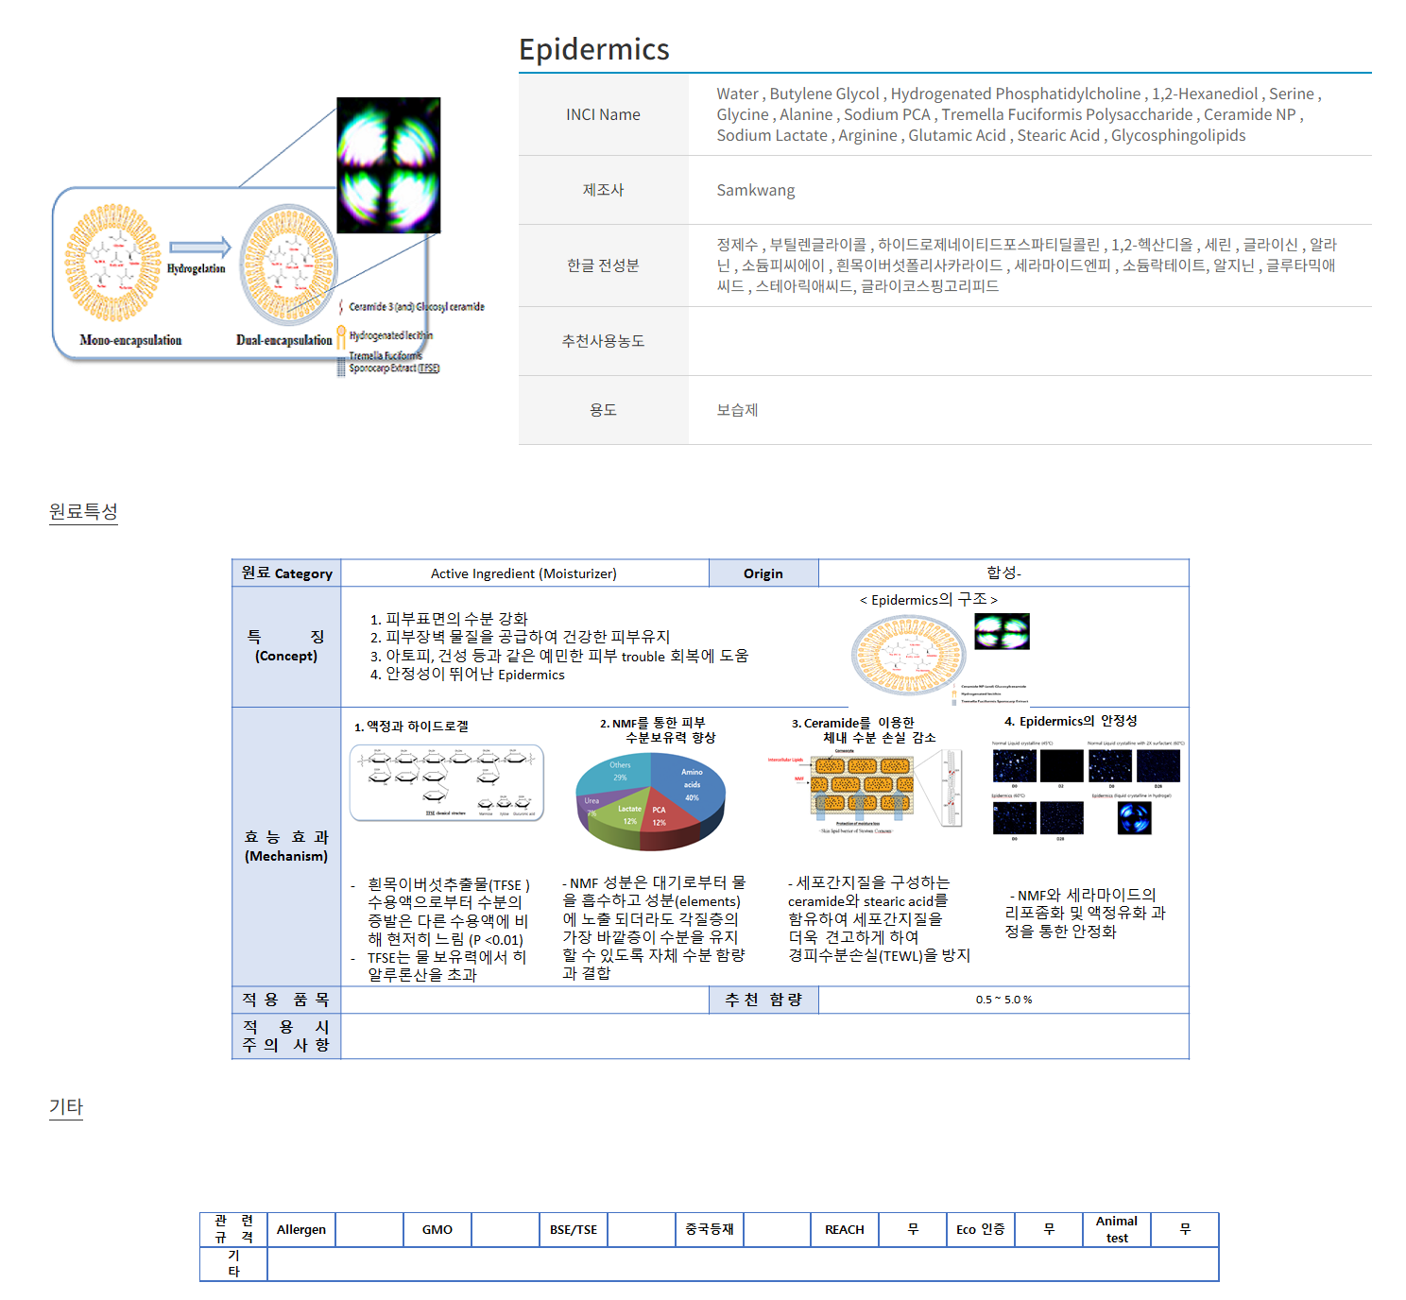This screenshot has width=1406, height=1300.
Task: Select the 0.5 ~ 5.0 % recommended content value
Action: pyautogui.click(x=1003, y=1000)
